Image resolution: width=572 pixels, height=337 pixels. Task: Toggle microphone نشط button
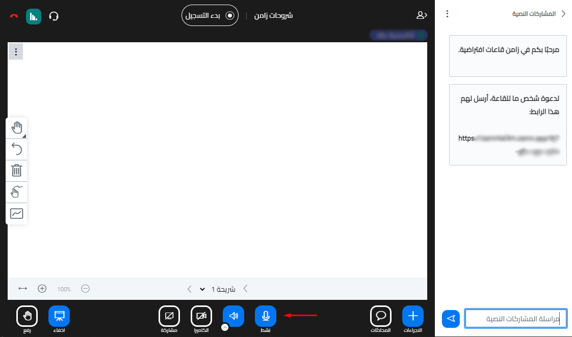(x=266, y=316)
